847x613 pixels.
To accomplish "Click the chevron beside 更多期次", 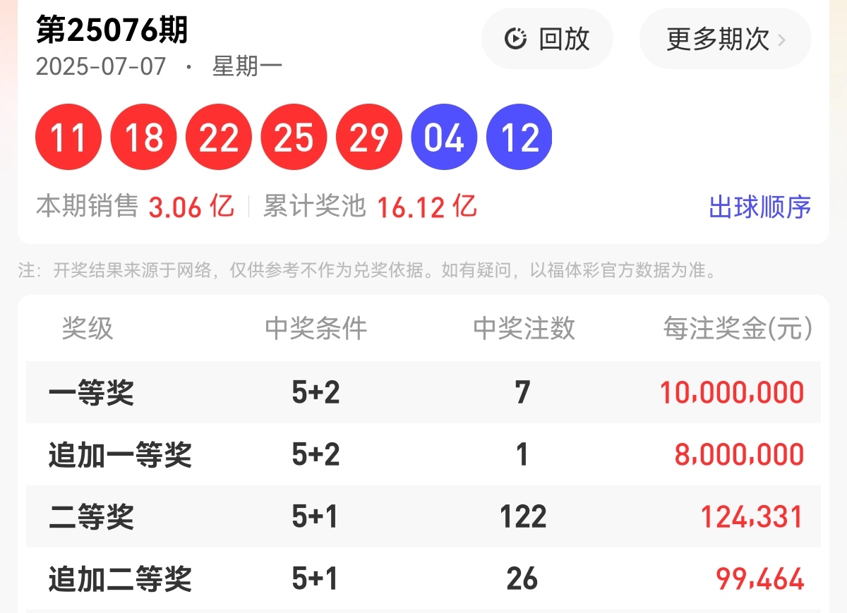I will tap(781, 40).
